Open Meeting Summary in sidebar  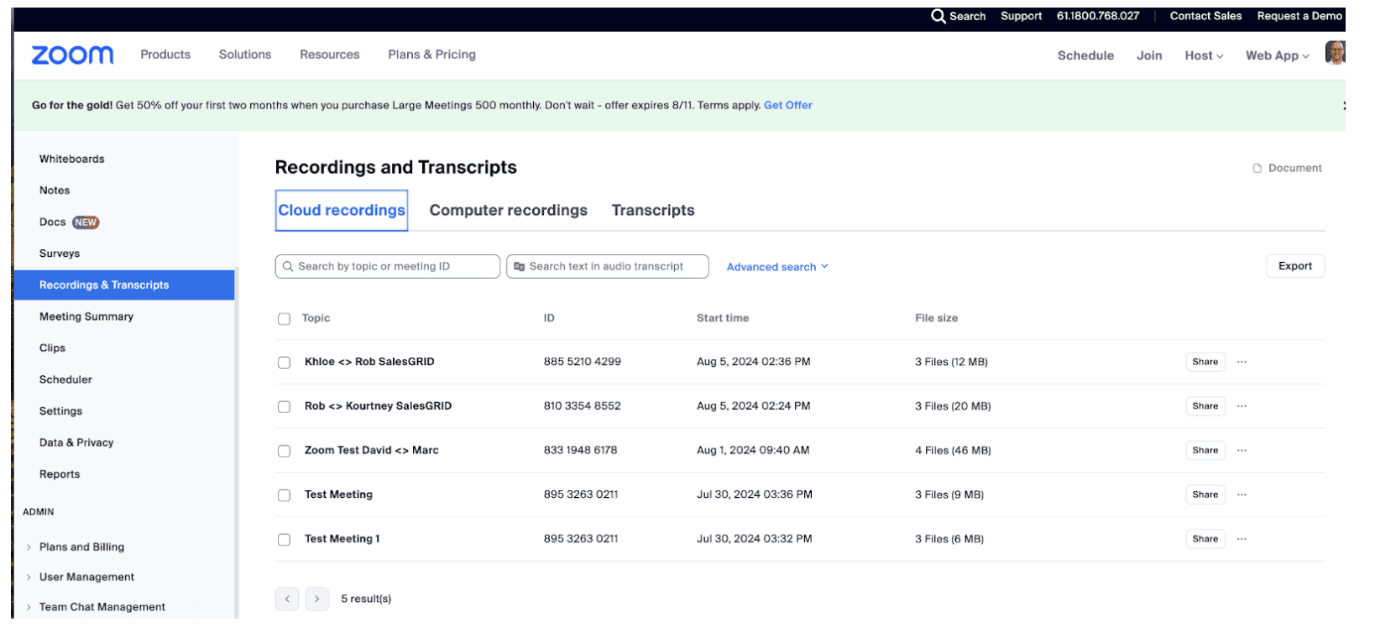coord(86,317)
